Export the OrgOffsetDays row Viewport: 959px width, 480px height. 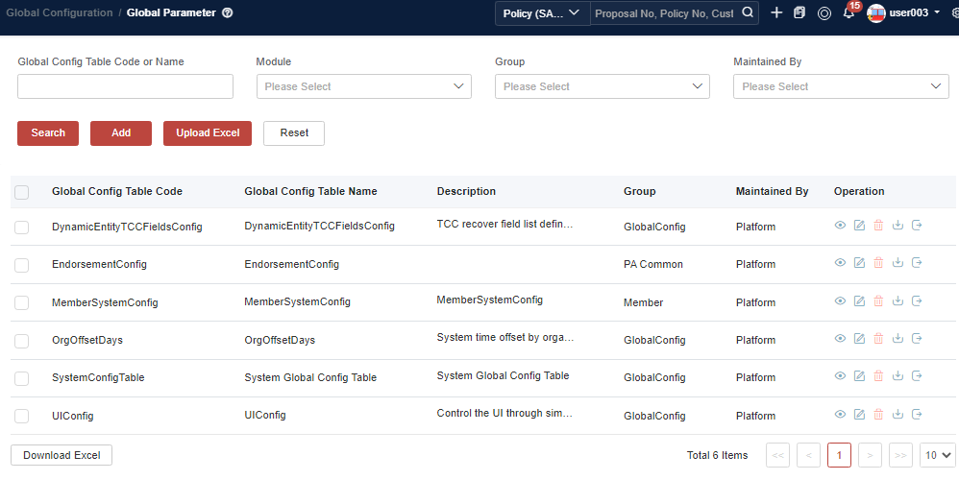coord(917,338)
